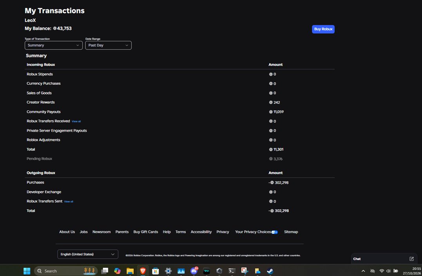Open the Privacy footer link
Image resolution: width=422 pixels, height=276 pixels.
pos(223,232)
